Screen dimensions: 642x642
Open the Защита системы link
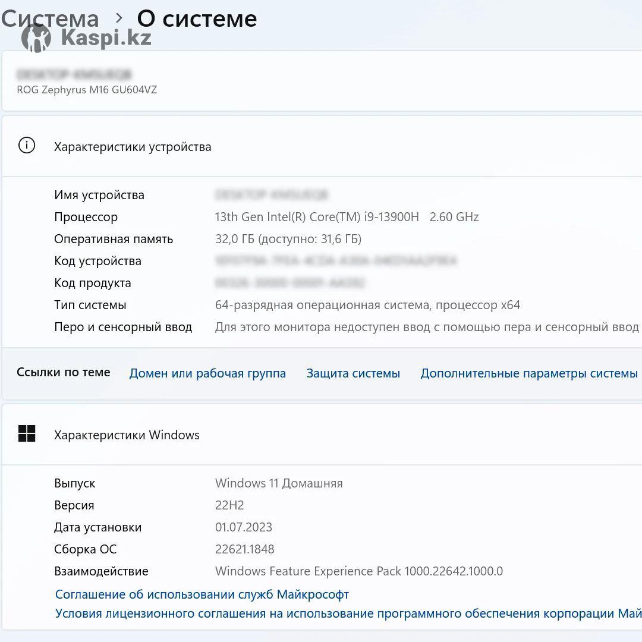click(x=353, y=373)
